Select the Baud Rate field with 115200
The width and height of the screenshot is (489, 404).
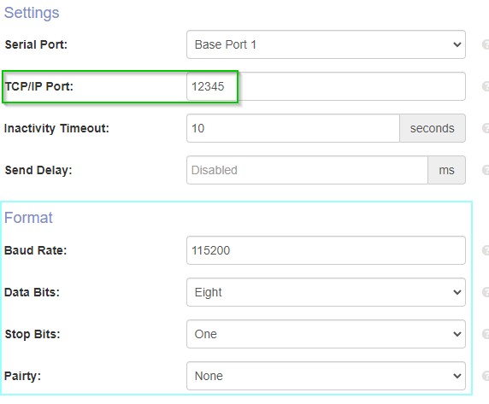pyautogui.click(x=326, y=250)
